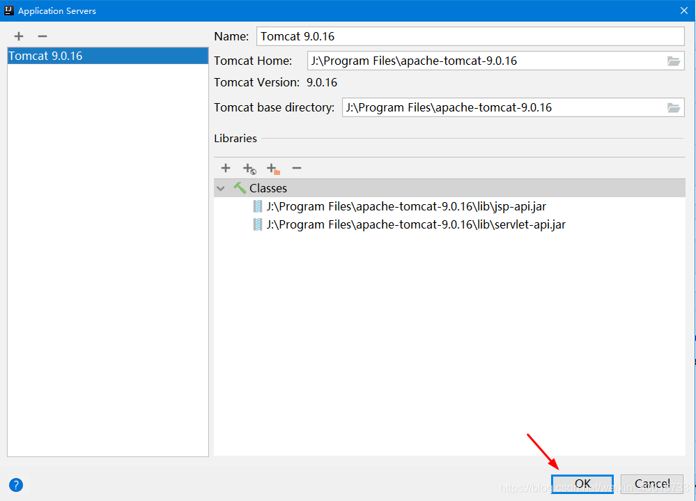Remove selected library entry
The height and width of the screenshot is (501, 696).
tap(297, 168)
